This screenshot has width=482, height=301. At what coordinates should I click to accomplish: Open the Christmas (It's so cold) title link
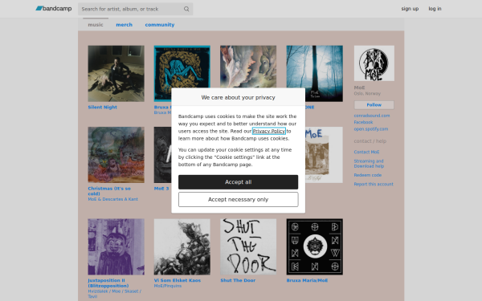click(109, 191)
